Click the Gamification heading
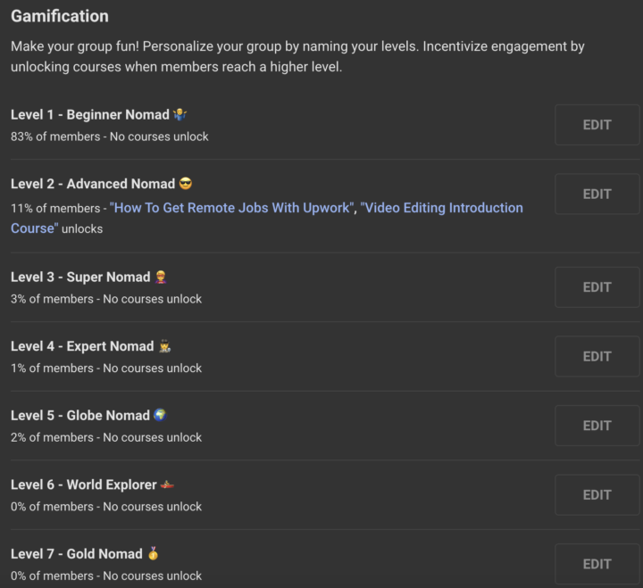This screenshot has height=588, width=643. pyautogui.click(x=60, y=17)
